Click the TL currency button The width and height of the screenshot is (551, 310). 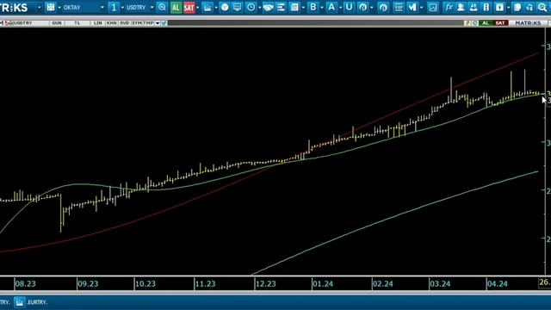[x=77, y=23]
